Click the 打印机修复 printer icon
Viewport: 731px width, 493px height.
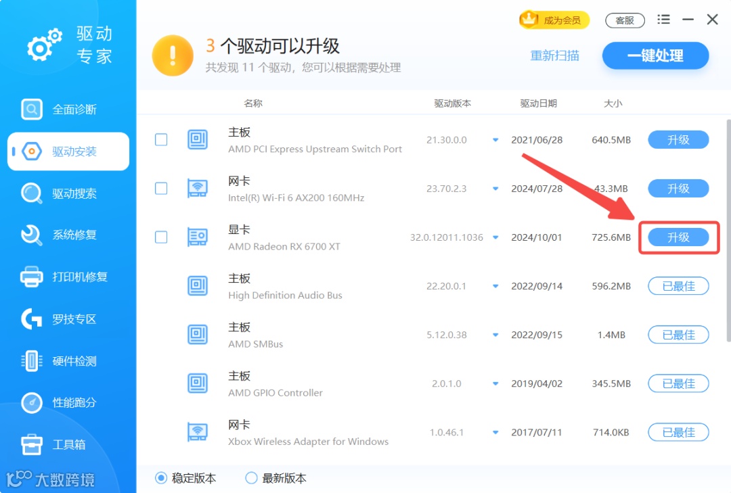tap(32, 277)
